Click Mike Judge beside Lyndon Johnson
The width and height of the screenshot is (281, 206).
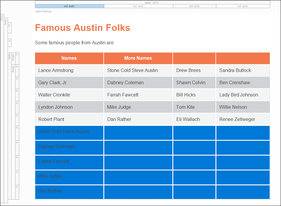pyautogui.click(x=138, y=107)
